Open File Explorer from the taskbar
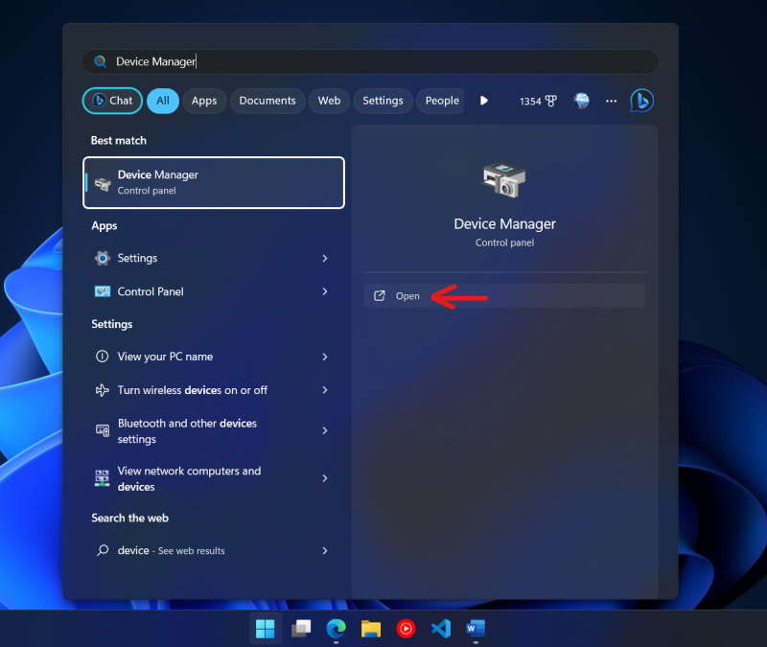 pos(370,629)
